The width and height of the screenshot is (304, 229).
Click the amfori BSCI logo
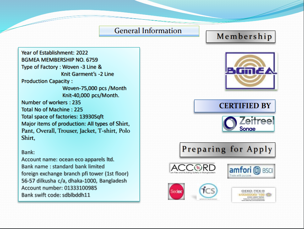click(251, 171)
